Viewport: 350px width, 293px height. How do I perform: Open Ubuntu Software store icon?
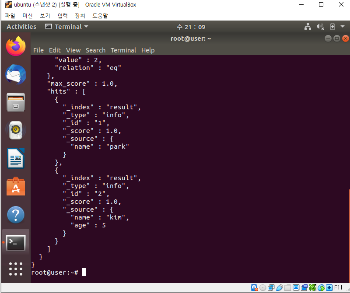16,187
